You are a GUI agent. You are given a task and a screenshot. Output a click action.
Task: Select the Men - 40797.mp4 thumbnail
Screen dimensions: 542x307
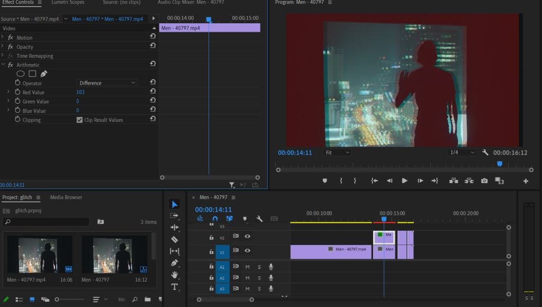pyautogui.click(x=38, y=255)
